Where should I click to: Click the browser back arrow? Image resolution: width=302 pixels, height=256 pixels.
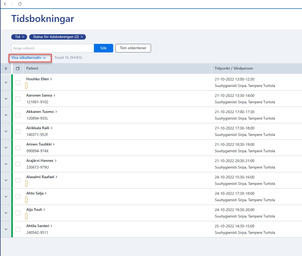pyautogui.click(x=5, y=4)
